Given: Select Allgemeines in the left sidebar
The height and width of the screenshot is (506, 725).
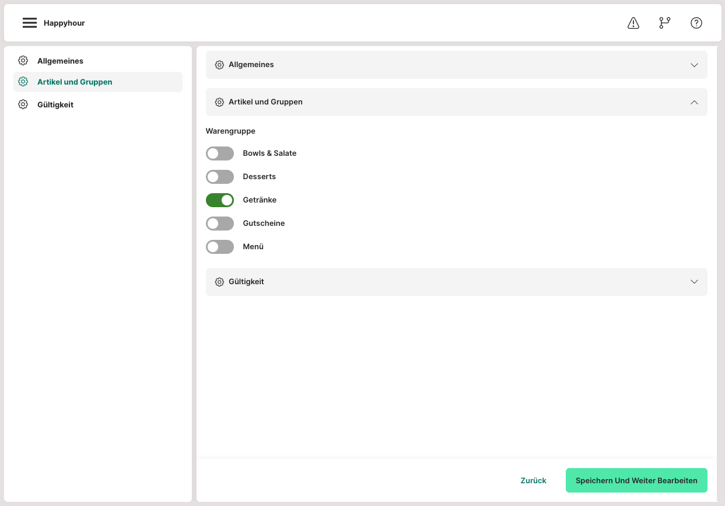Looking at the screenshot, I should click(60, 61).
